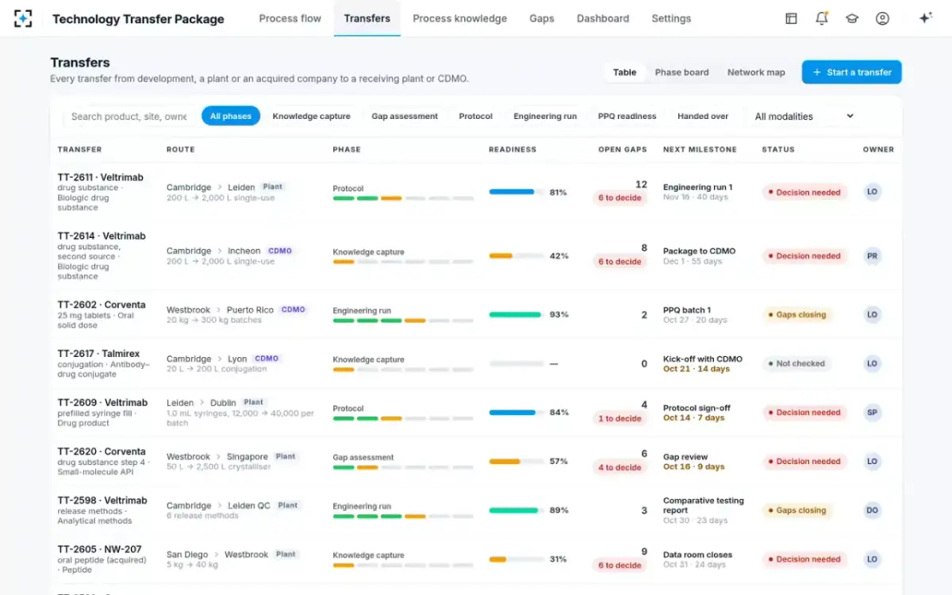Open the Gaps tab

click(542, 18)
